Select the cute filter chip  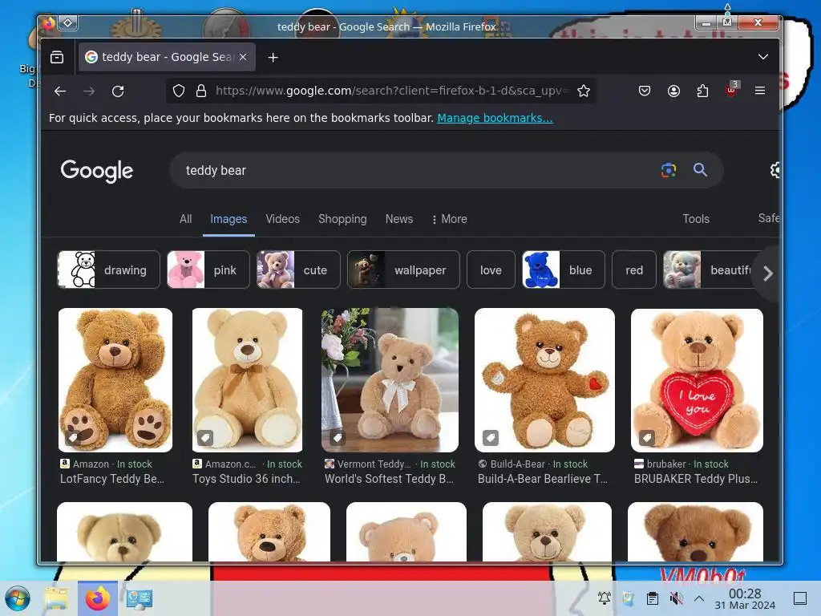click(298, 269)
